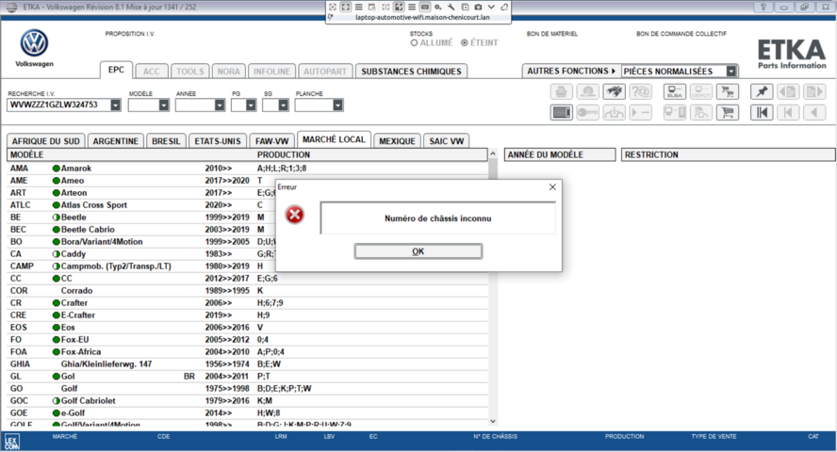837x452 pixels.
Task: Click the page-left arrow icon
Action: [x=788, y=91]
